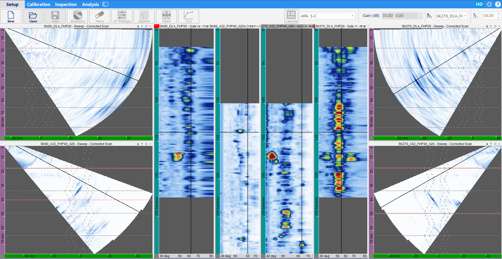Toggle the HD display mode
Image resolution: width=502 pixels, height=259 pixels.
479,4
